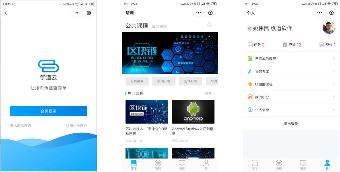Viewport: 340px width, 172px height.
Task: Tap the user profile avatar photo
Action: tap(329, 28)
